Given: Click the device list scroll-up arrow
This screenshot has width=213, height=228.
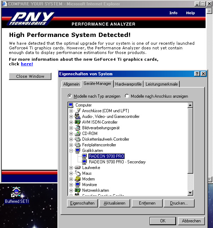Looking at the screenshot, I should (190, 105).
